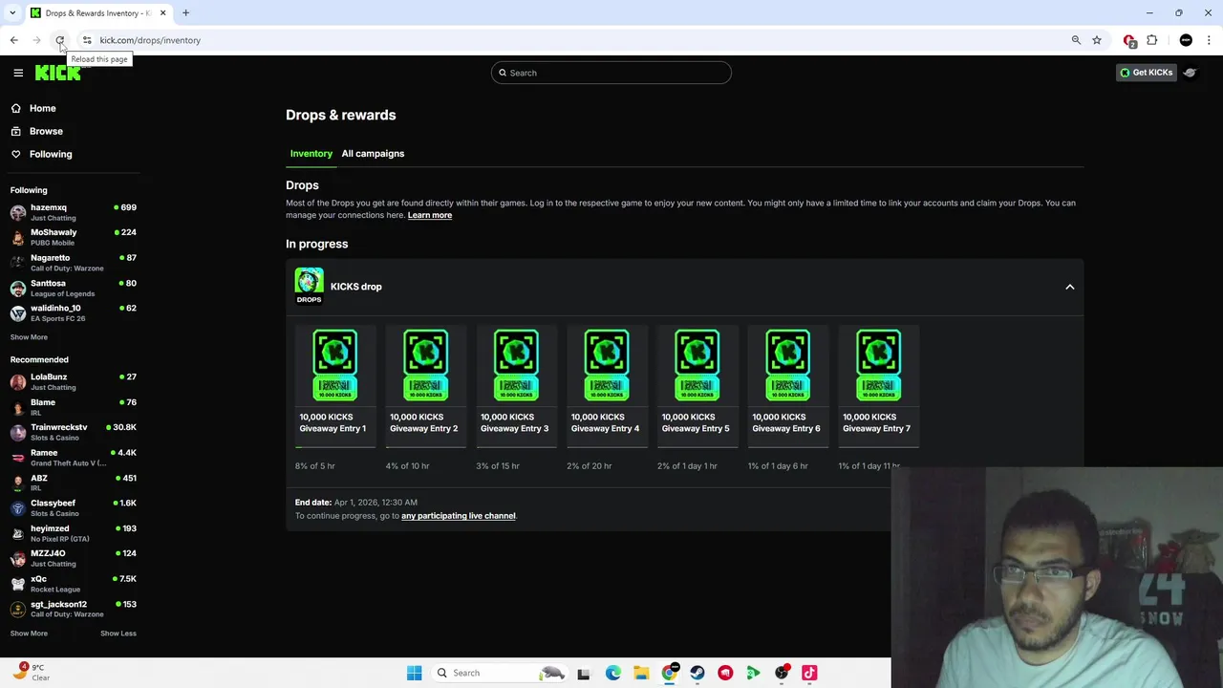
Task: Select Giveaway Entry 5 reward thumbnail
Action: tap(697, 365)
